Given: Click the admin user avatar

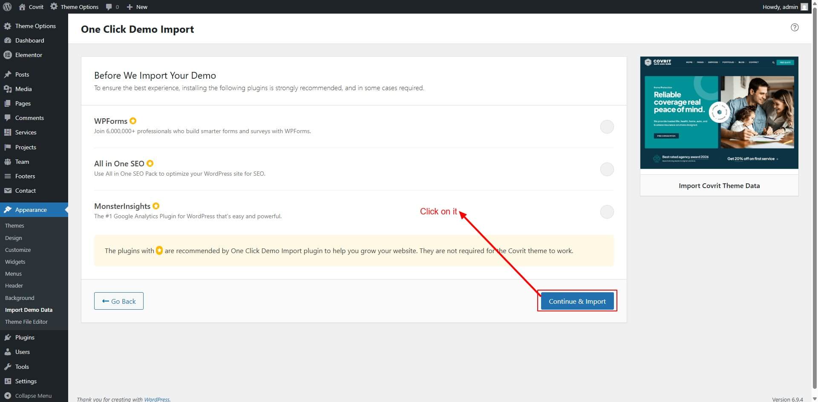Looking at the screenshot, I should [x=804, y=7].
